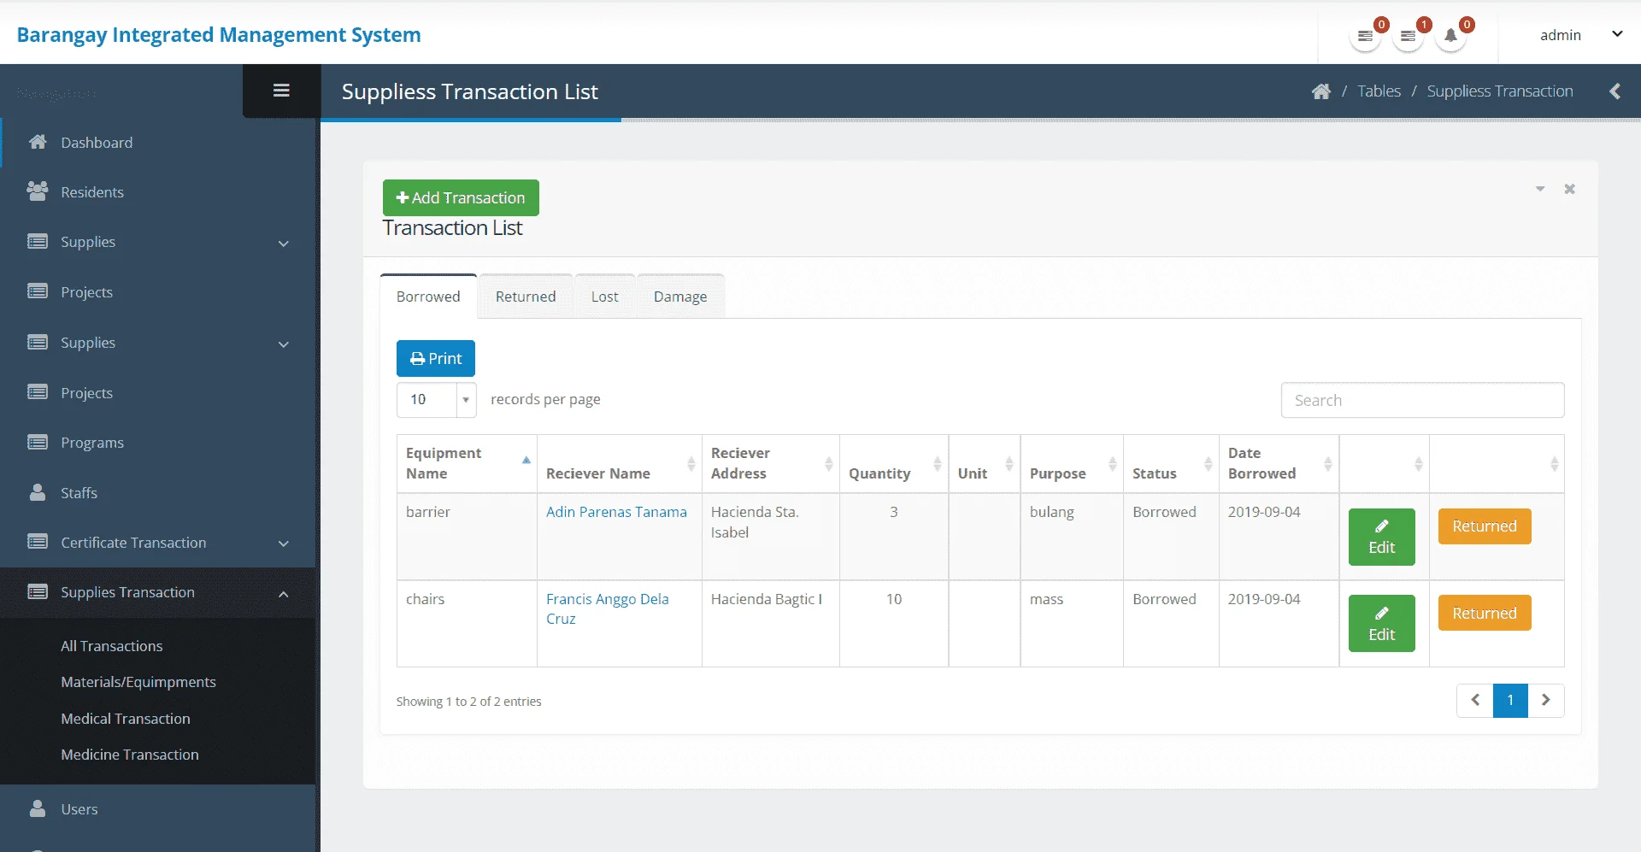Open All Transactions submenu item

111,646
